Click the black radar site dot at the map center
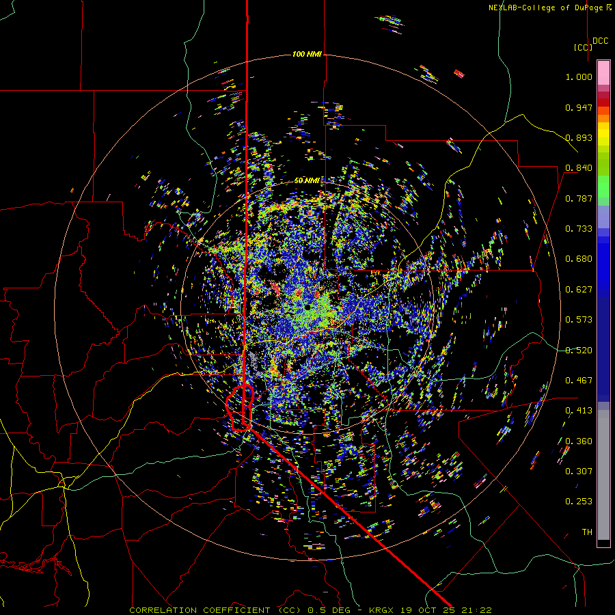615x615 pixels. click(308, 307)
